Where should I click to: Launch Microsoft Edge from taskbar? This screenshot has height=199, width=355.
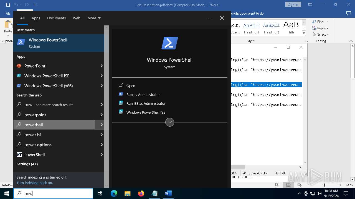tap(114, 193)
